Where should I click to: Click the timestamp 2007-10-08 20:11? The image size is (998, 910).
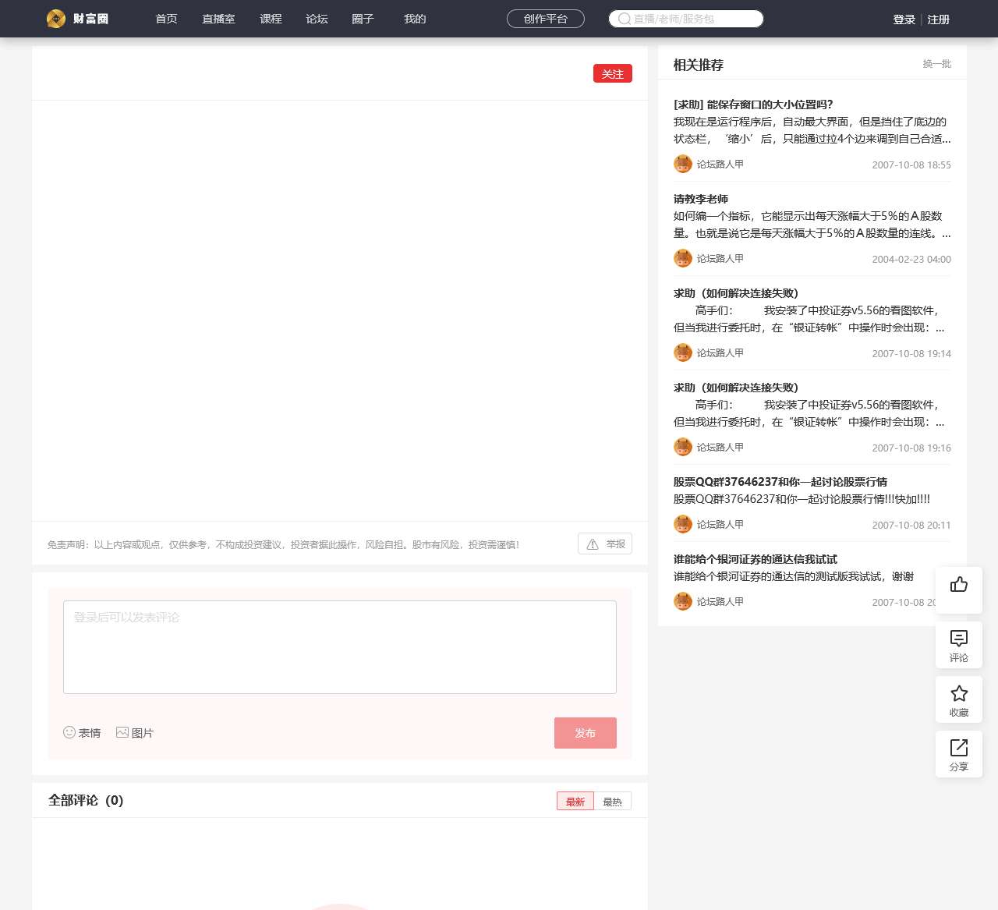[911, 526]
